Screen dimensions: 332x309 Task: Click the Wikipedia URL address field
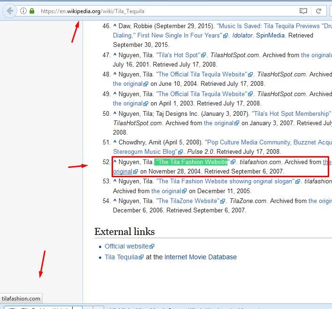pos(164,11)
